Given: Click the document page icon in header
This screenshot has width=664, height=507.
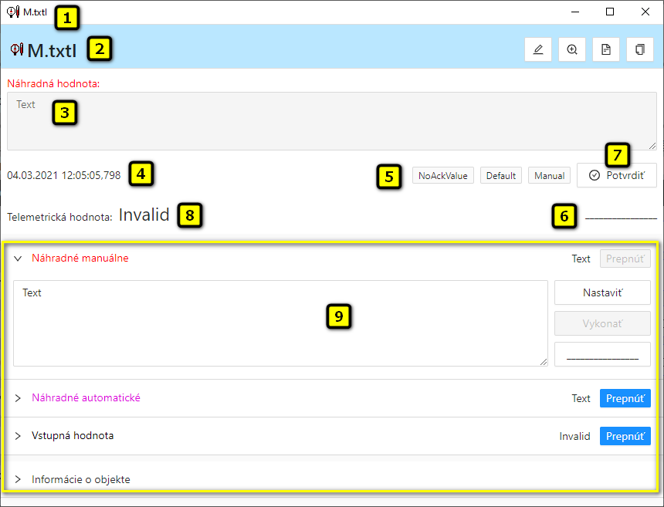Looking at the screenshot, I should pyautogui.click(x=606, y=49).
